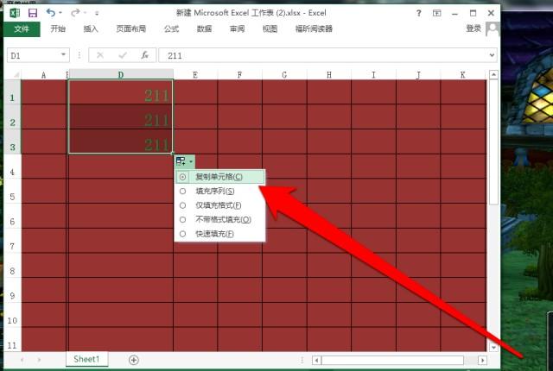Select 不带格式填充 radio option

(x=219, y=220)
